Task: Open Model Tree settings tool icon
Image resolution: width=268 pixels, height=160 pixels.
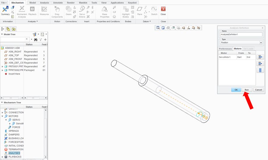Action: (35, 34)
